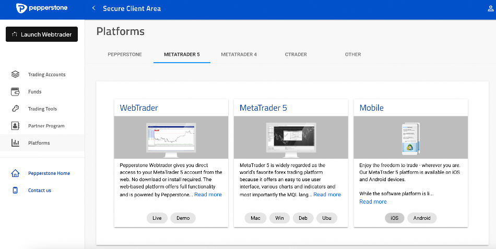Click the Trading Accounts layers icon
The image size is (496, 249).
(x=15, y=74)
